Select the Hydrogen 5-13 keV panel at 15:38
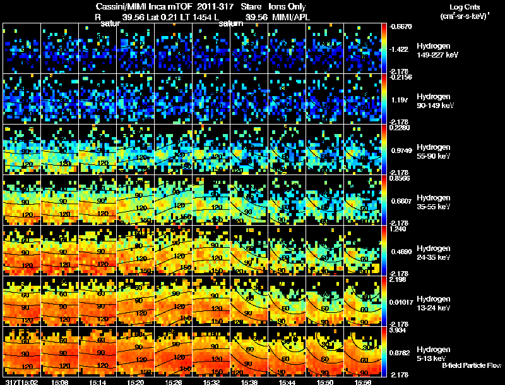 249,352
